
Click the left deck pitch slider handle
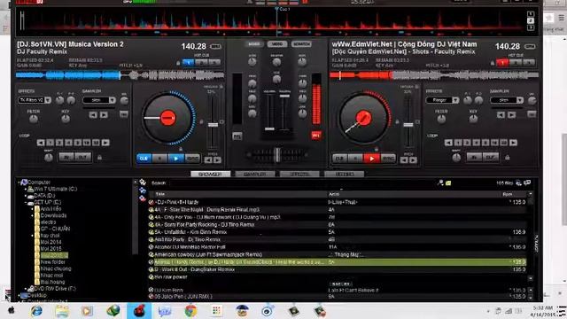tap(213, 125)
